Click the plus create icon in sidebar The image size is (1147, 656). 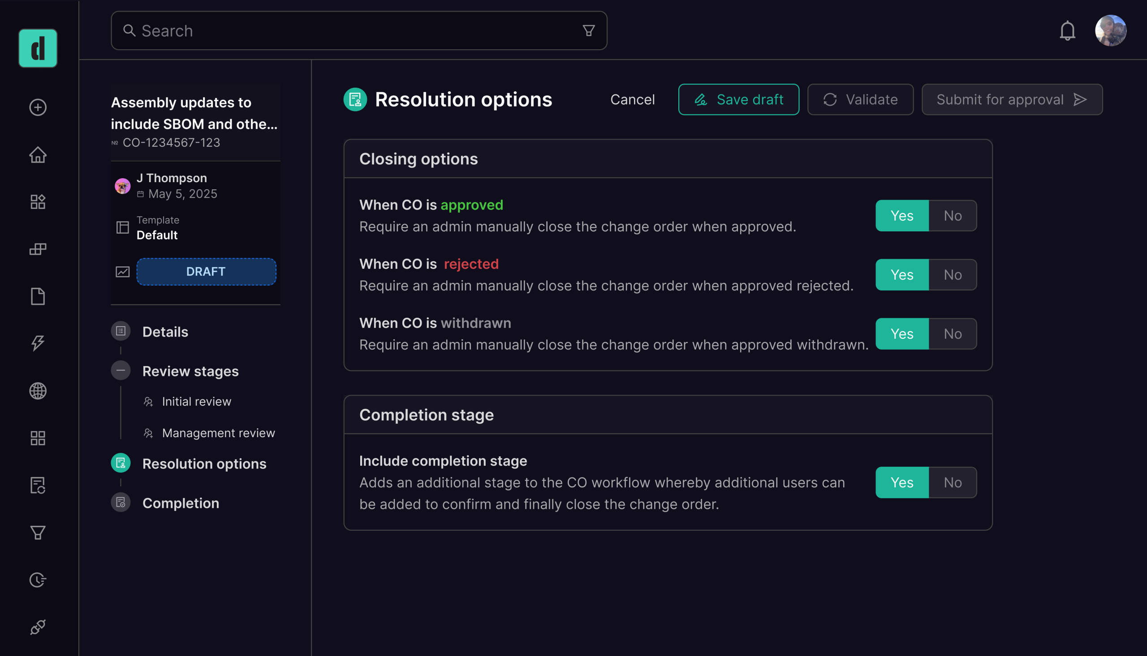tap(38, 107)
